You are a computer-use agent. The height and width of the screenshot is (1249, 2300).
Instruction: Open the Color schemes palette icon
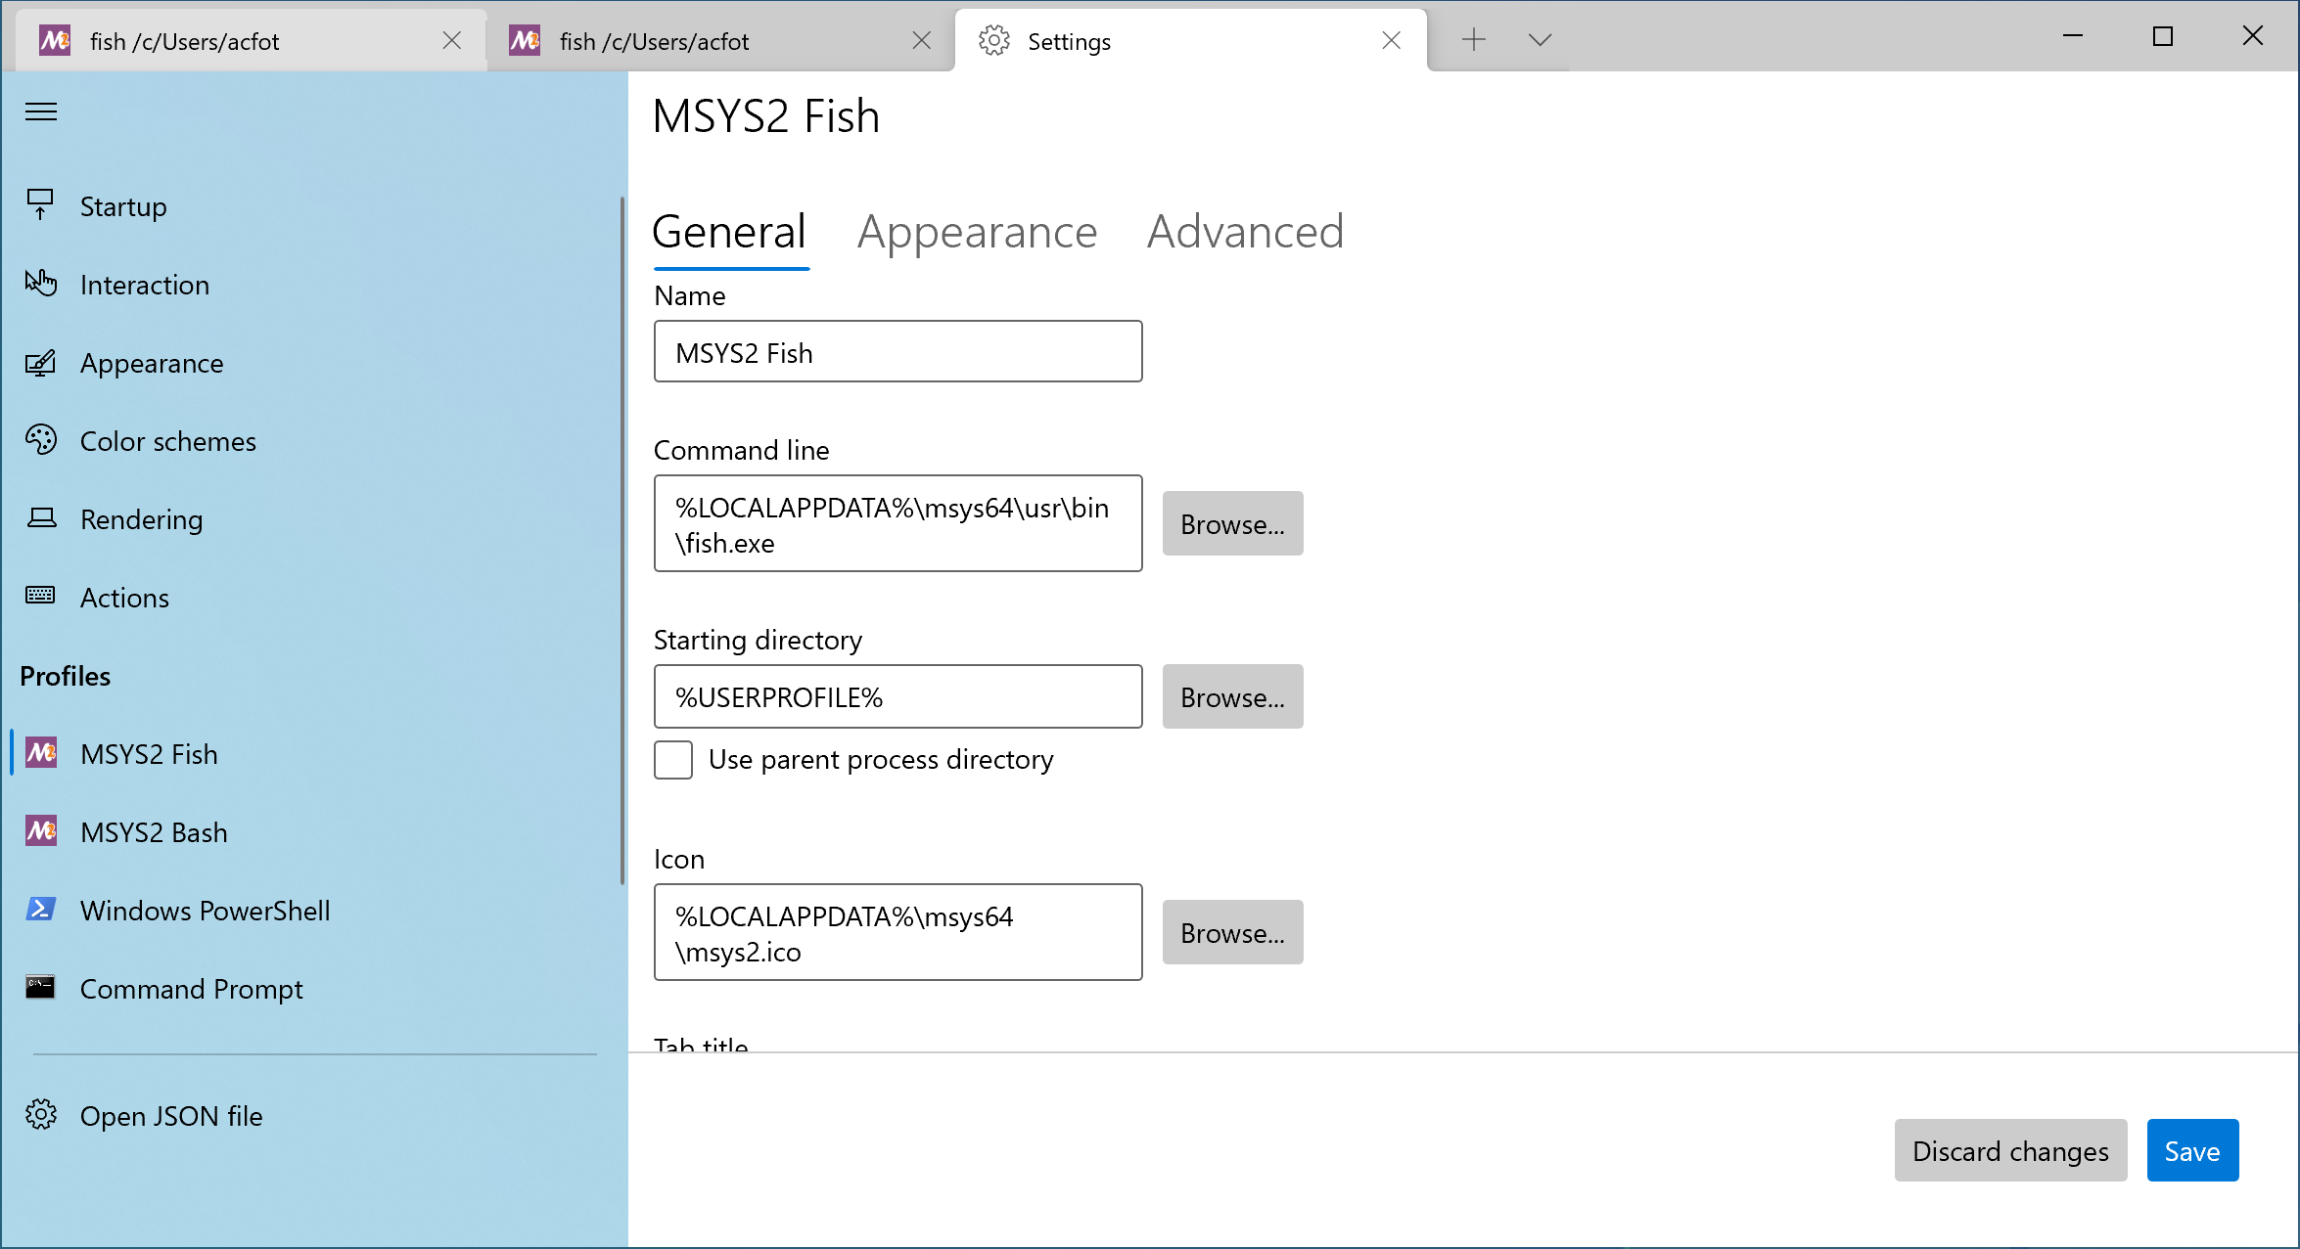41,440
